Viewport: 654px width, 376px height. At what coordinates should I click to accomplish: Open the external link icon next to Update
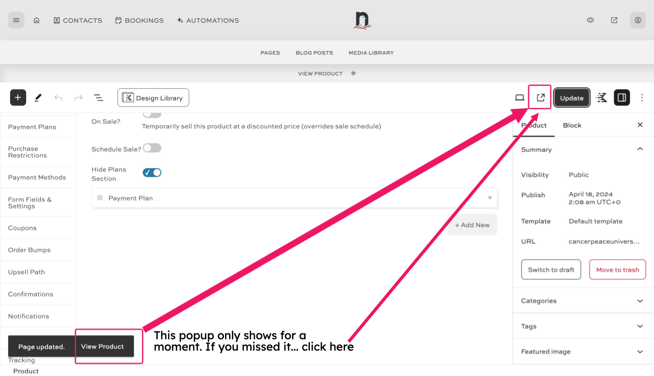click(540, 97)
